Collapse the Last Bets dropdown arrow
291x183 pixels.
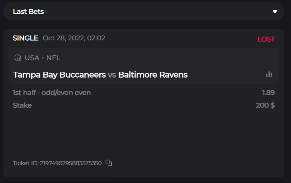click(x=275, y=12)
